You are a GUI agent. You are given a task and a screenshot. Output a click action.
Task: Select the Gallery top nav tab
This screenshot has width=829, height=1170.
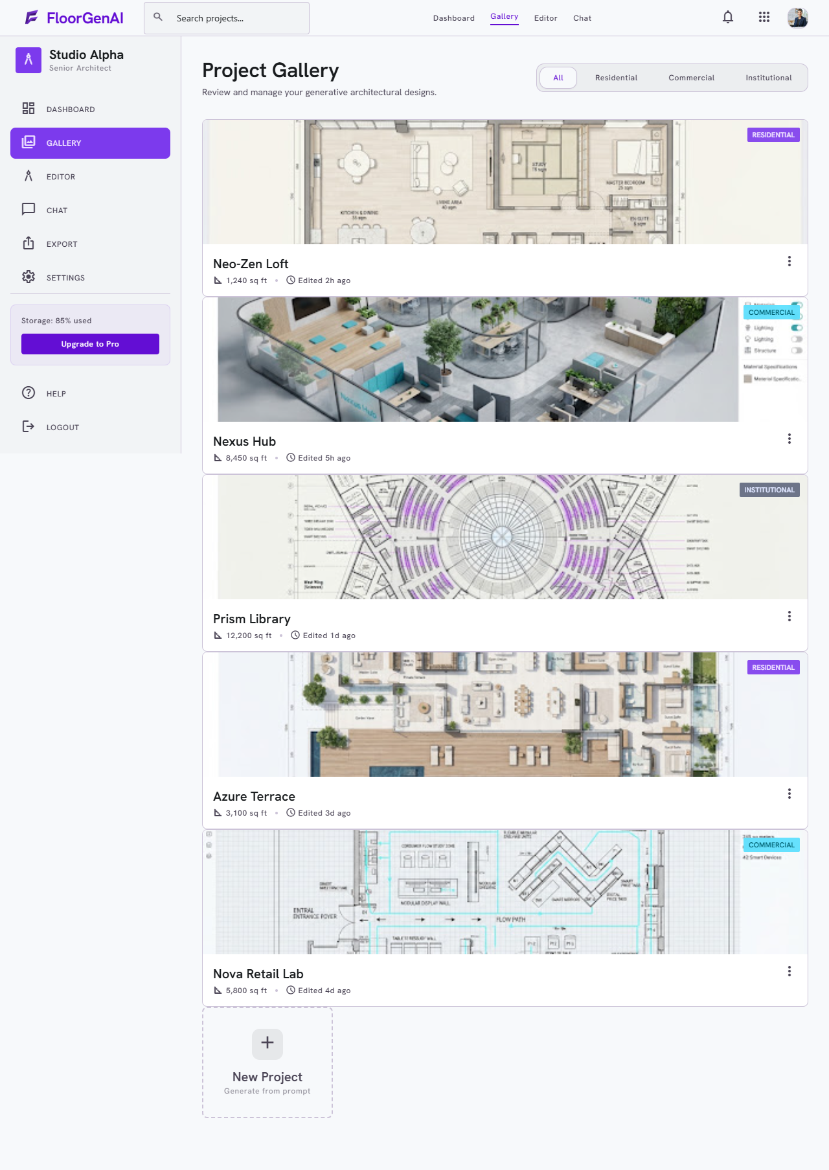[x=504, y=17]
